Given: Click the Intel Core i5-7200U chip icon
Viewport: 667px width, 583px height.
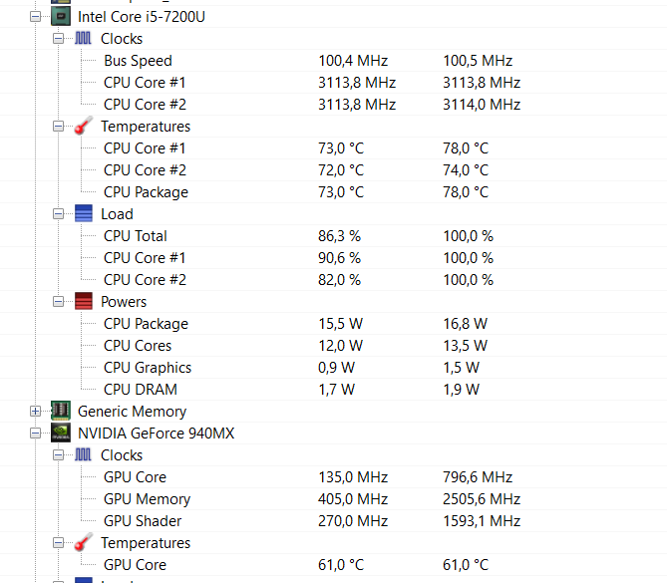Looking at the screenshot, I should (x=61, y=17).
